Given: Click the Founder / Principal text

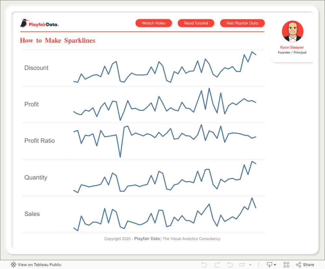Looking at the screenshot, I should (x=292, y=52).
